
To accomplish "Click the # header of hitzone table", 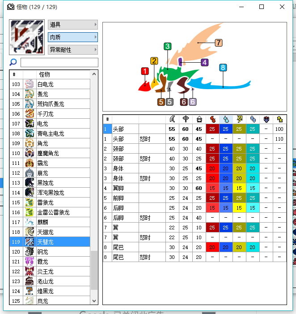I will click(x=107, y=119).
